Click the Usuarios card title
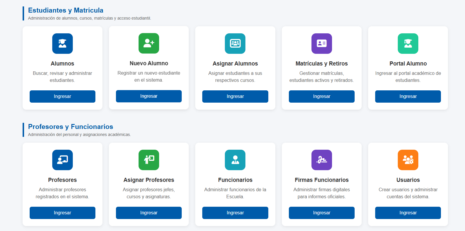 (x=408, y=180)
